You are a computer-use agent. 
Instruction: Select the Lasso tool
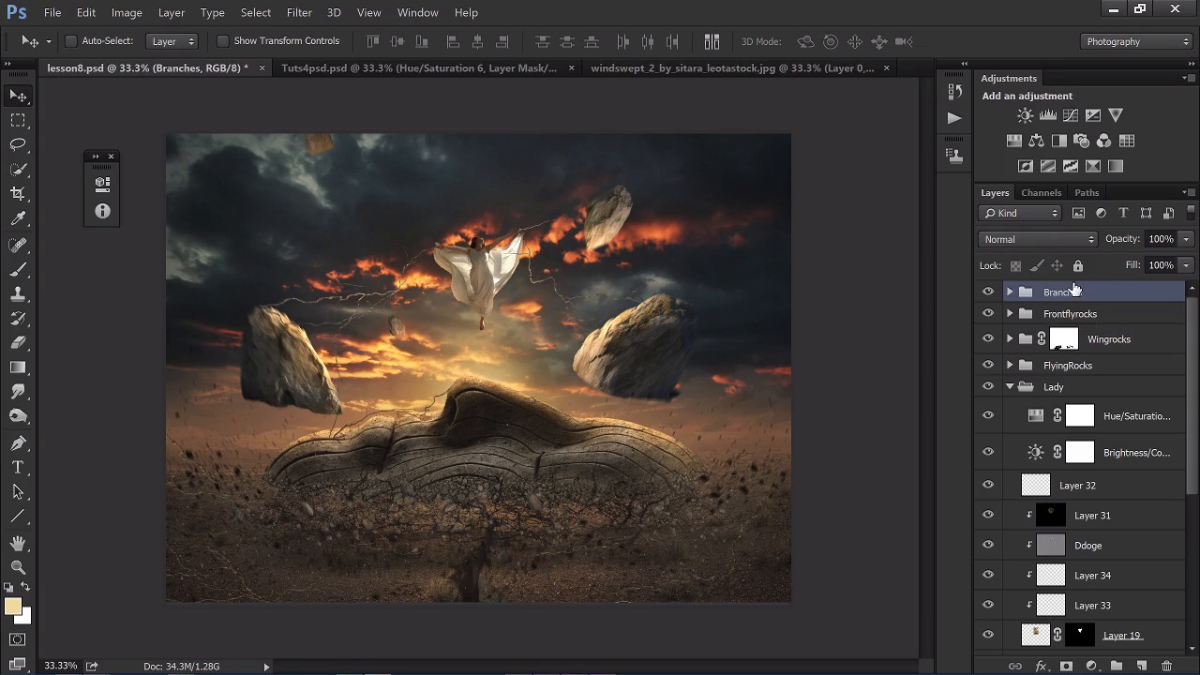coord(18,144)
